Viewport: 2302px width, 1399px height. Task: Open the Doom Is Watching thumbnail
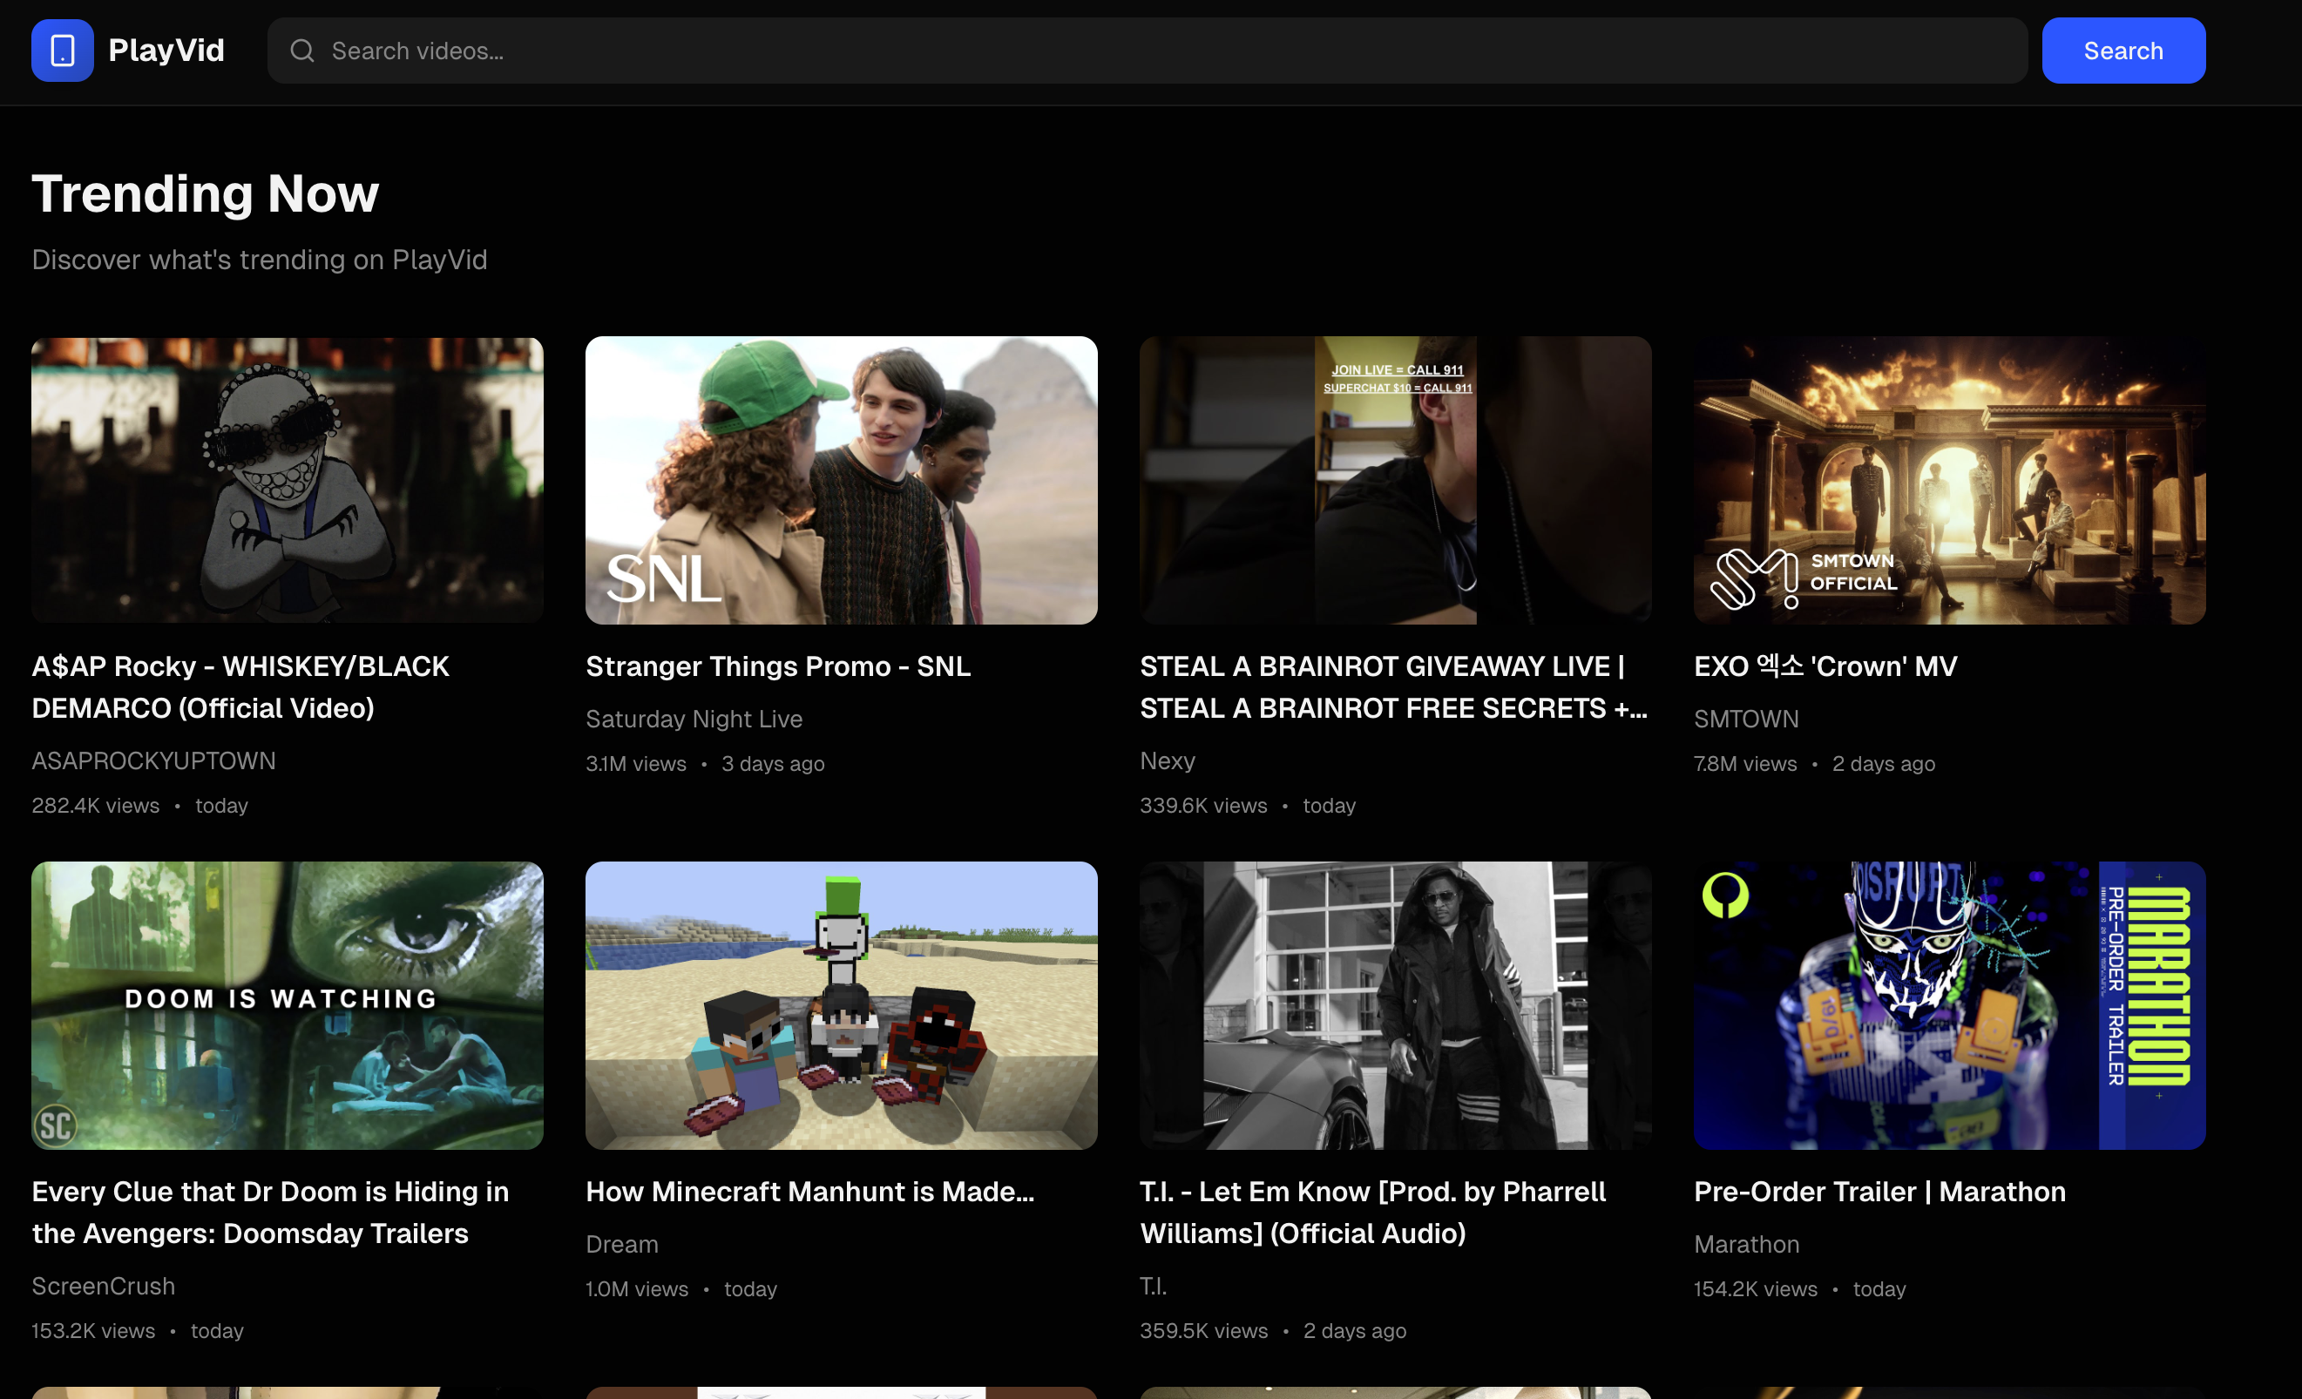click(x=287, y=1005)
